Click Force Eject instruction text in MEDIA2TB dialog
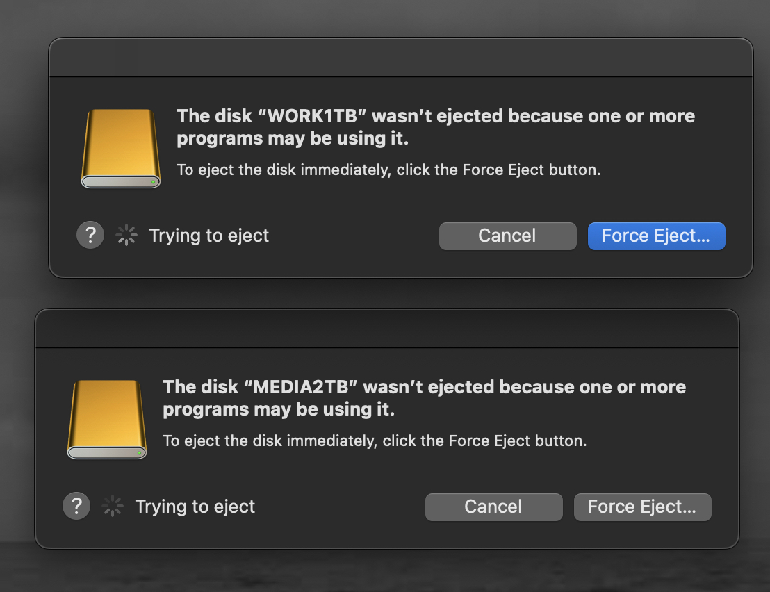Viewport: 770px width, 592px height. click(x=375, y=441)
